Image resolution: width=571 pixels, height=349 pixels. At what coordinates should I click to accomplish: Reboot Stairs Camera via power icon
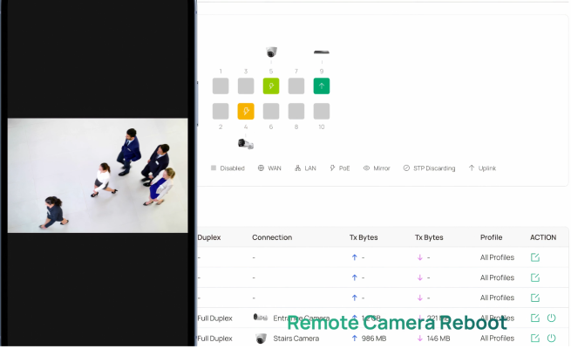(552, 338)
